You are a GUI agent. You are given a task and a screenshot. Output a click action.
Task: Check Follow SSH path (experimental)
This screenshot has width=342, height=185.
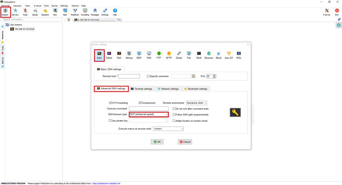pyautogui.click(x=174, y=115)
